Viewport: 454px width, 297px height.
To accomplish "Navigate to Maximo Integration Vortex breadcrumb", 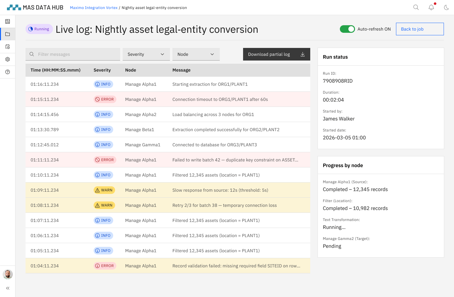I will click(x=94, y=8).
